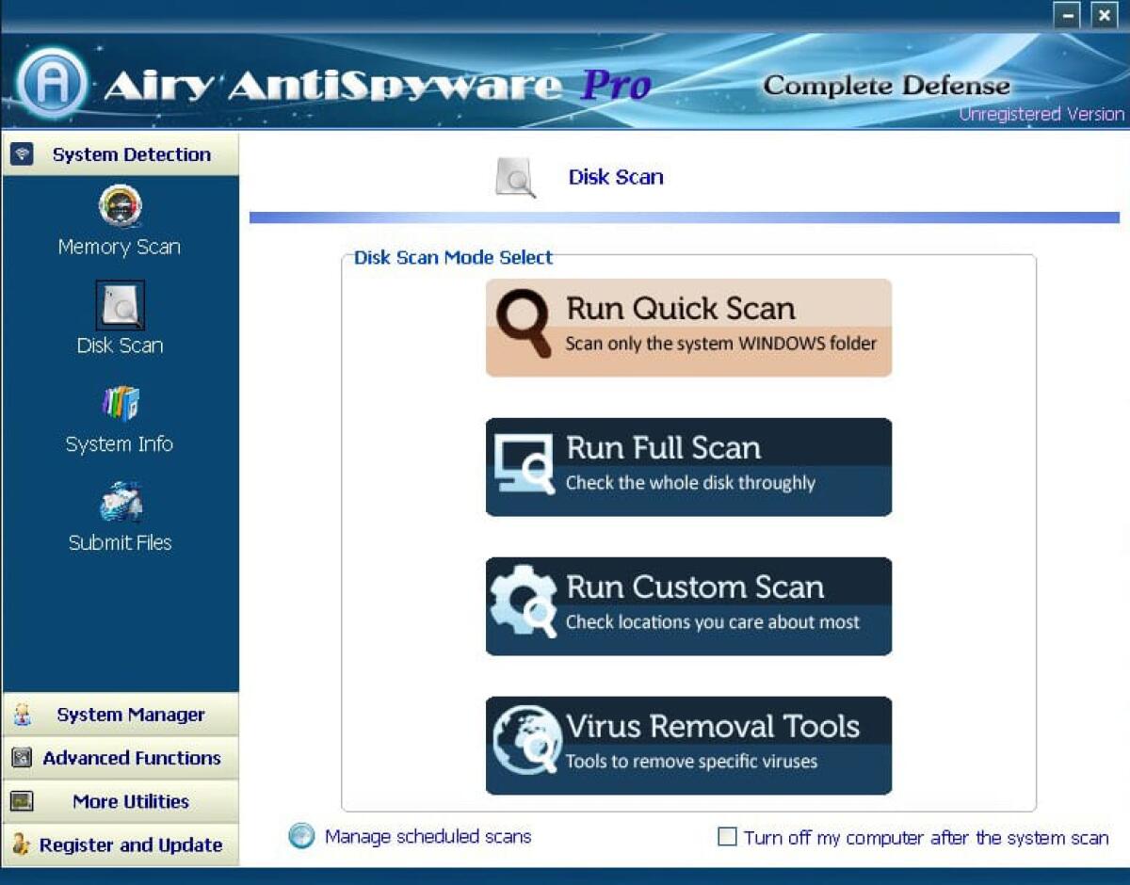Open Submit Files via its globe icon
Viewport: 1130px width, 885px height.
tap(120, 499)
